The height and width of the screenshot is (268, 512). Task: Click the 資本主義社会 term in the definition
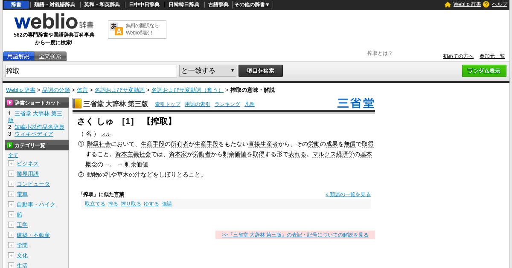click(x=133, y=154)
